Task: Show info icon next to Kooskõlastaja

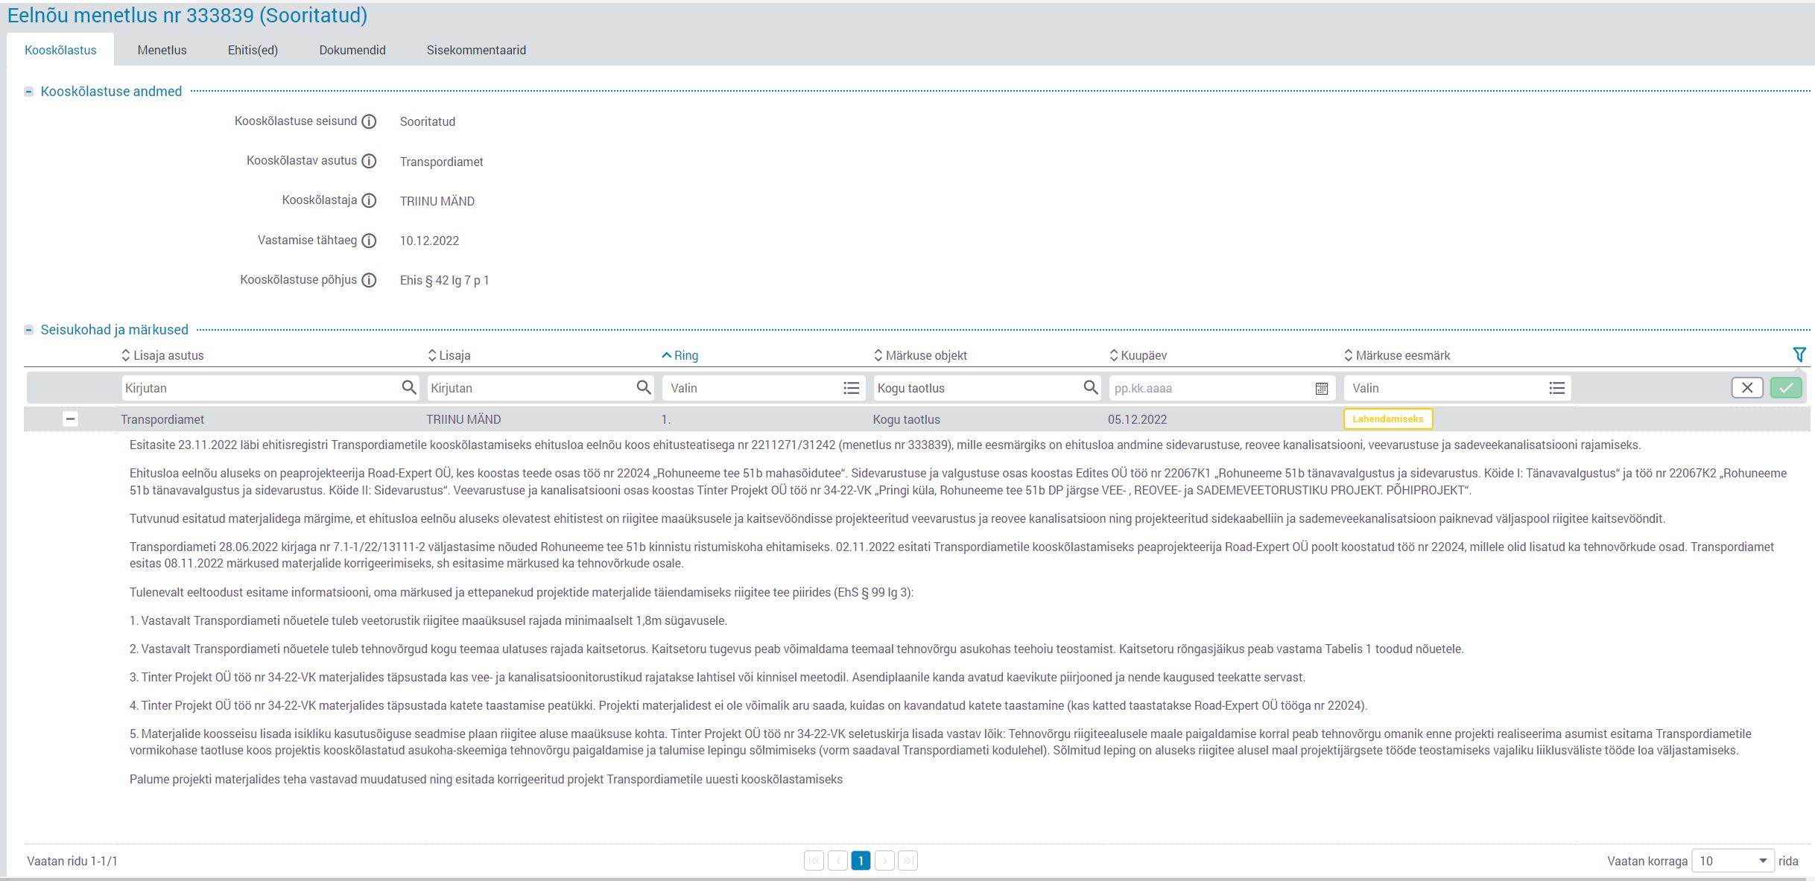Action: click(x=369, y=200)
